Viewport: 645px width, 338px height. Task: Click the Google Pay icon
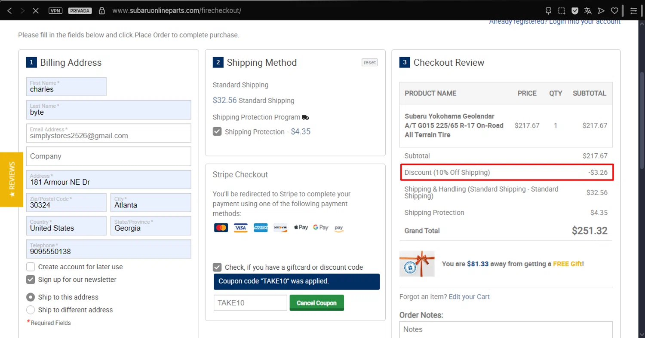coord(321,228)
